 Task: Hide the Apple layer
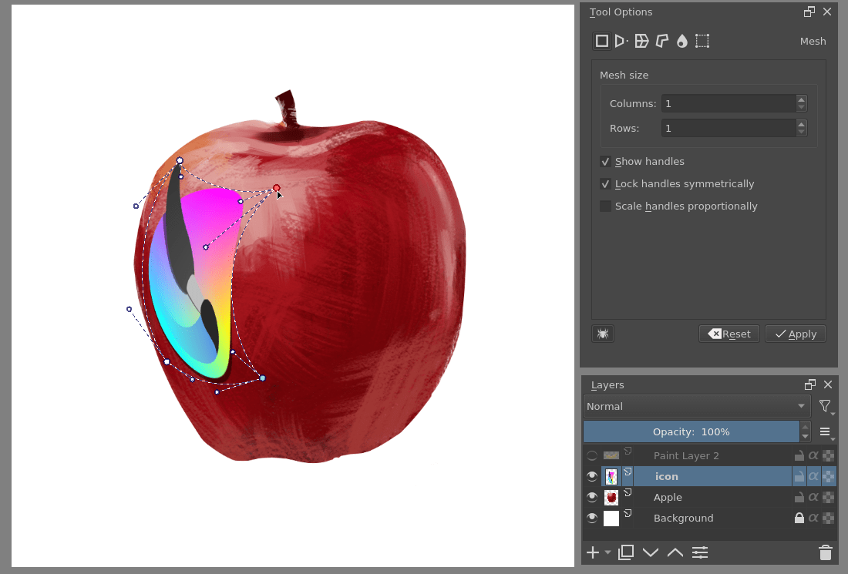[x=591, y=497]
